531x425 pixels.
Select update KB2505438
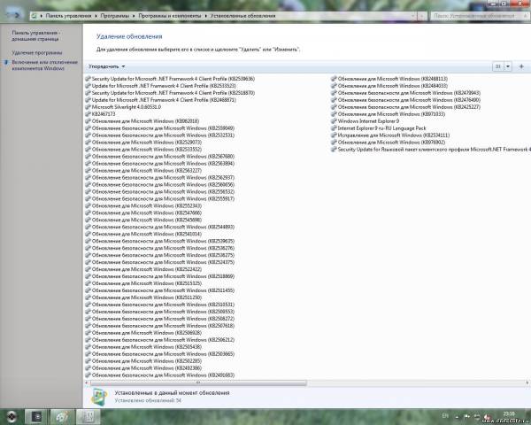[143, 347]
